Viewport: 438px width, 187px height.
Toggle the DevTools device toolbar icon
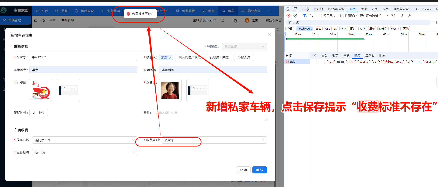click(295, 9)
